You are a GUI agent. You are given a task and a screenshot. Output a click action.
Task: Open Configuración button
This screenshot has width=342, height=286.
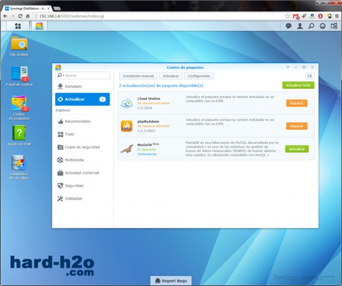[199, 76]
